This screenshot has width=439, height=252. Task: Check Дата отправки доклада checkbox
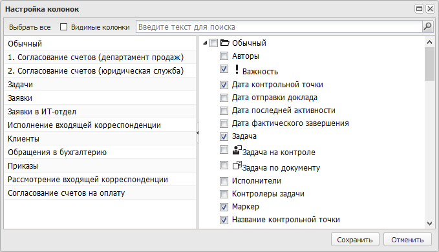point(224,98)
